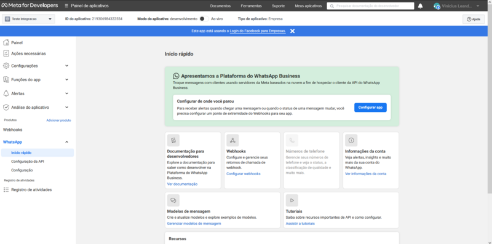Open the Documentos menu
The image size is (492, 244).
[x=220, y=6]
